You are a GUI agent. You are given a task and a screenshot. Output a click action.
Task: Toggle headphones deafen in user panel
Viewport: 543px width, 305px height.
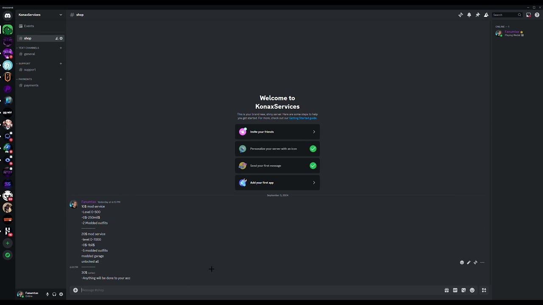(x=54, y=294)
